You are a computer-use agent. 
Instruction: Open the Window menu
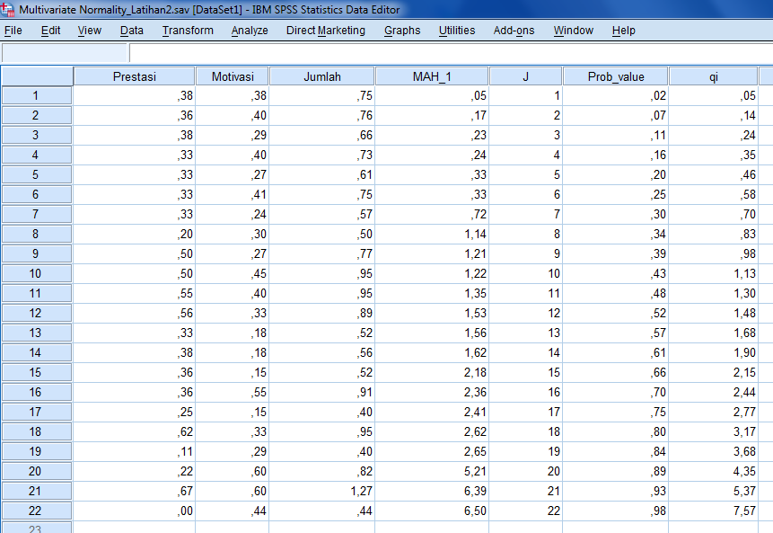point(573,30)
